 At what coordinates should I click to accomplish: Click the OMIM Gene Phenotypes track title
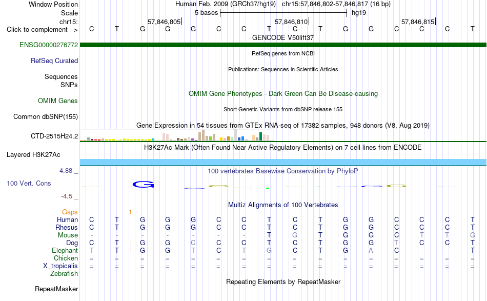tap(283, 93)
